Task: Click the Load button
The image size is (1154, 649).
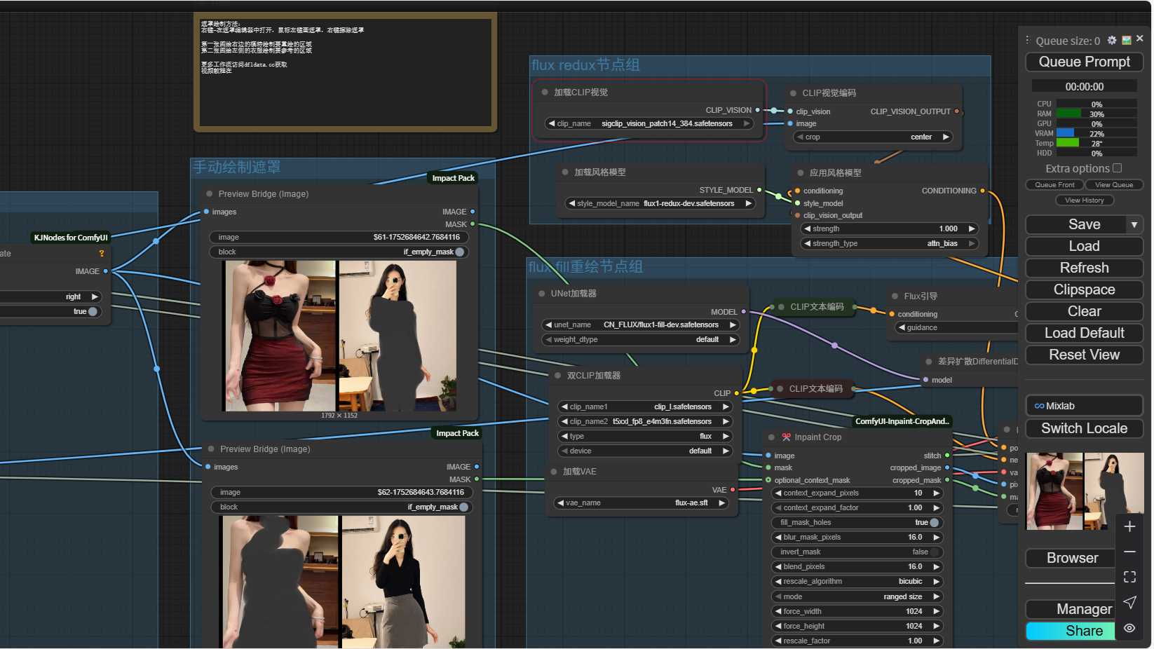Action: 1084,246
